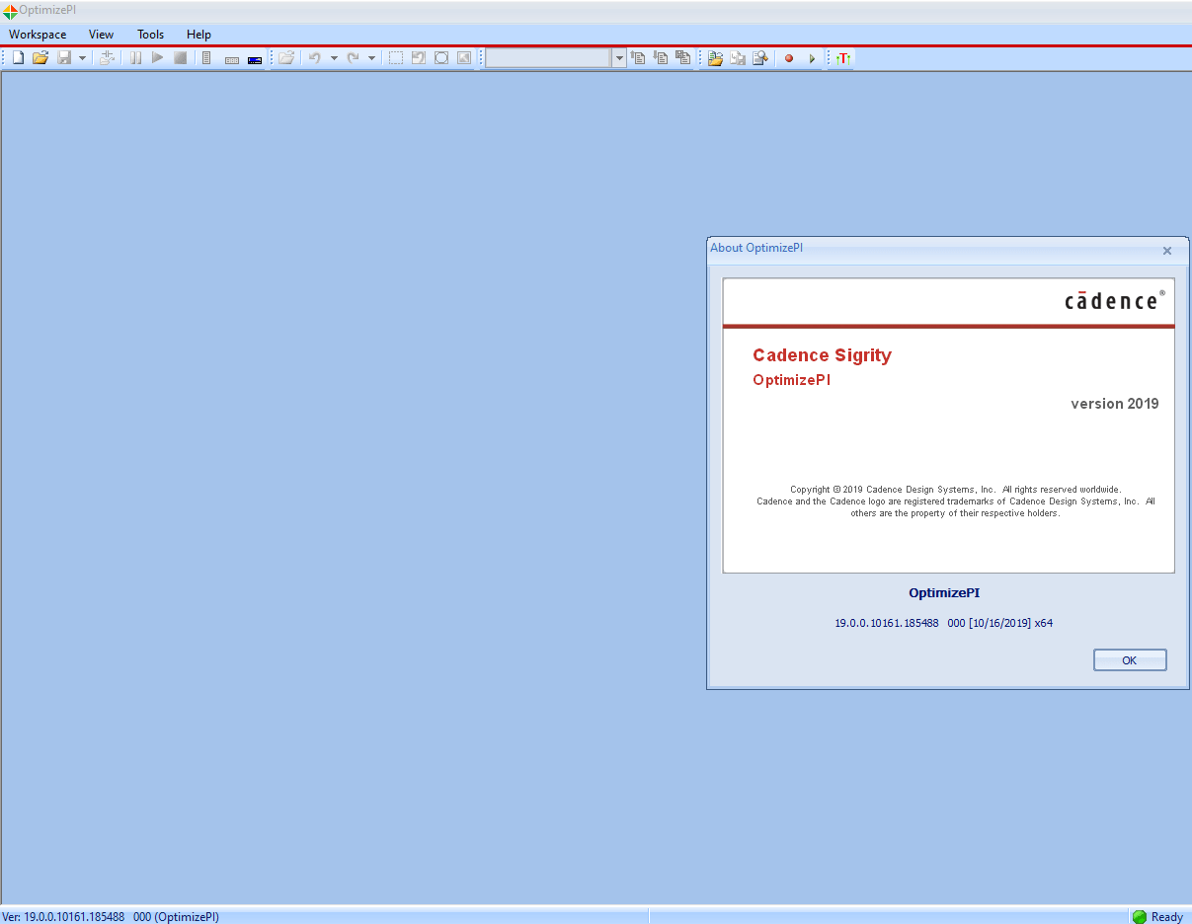Pause the simulation
Image resolution: width=1192 pixels, height=924 pixels.
point(135,58)
